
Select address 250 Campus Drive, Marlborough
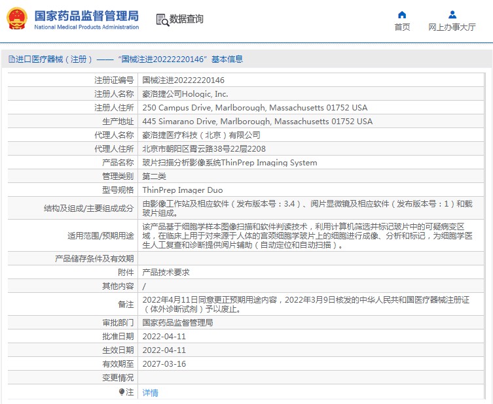coord(255,108)
